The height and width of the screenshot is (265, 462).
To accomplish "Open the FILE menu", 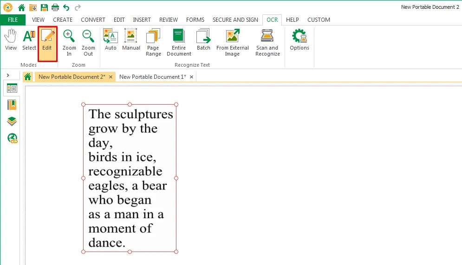I will [13, 20].
